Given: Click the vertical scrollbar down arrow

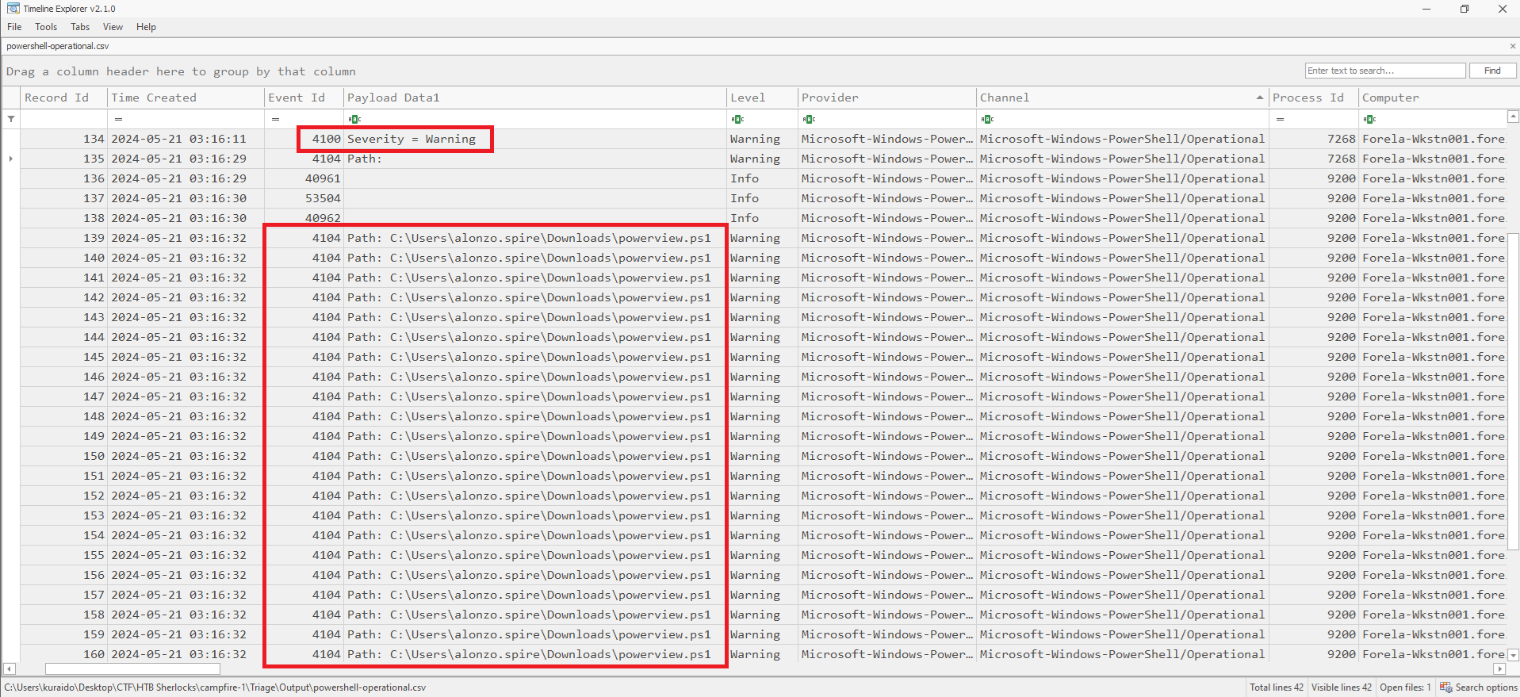Looking at the screenshot, I should (x=1513, y=655).
